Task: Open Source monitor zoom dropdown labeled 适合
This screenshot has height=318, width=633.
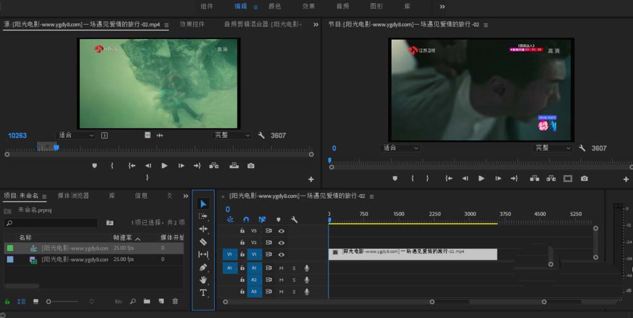Action: pyautogui.click(x=75, y=135)
